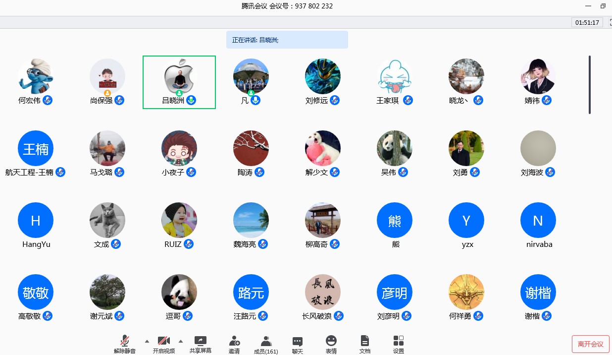Click the red 离开会议 leave button

click(590, 344)
